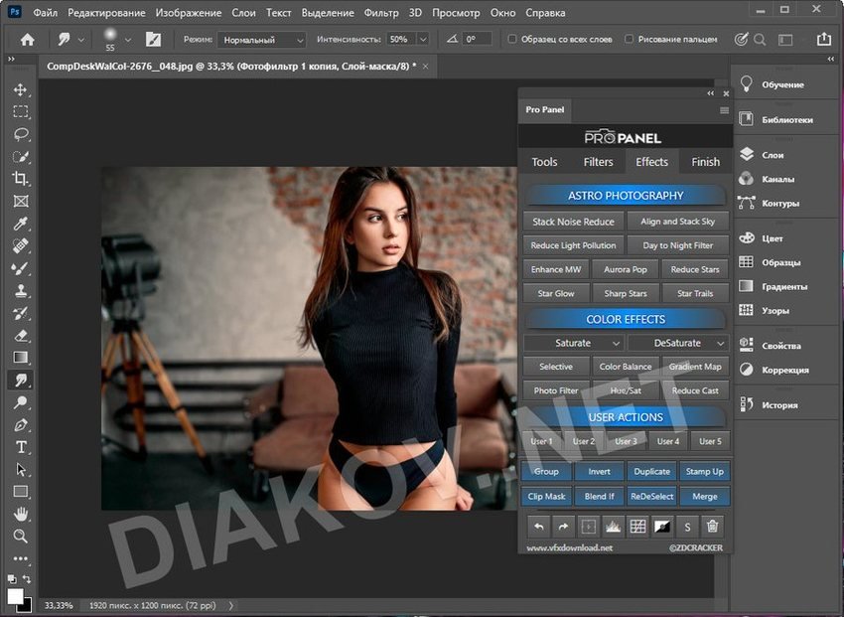Select the Rectangular Marquee tool

point(21,111)
